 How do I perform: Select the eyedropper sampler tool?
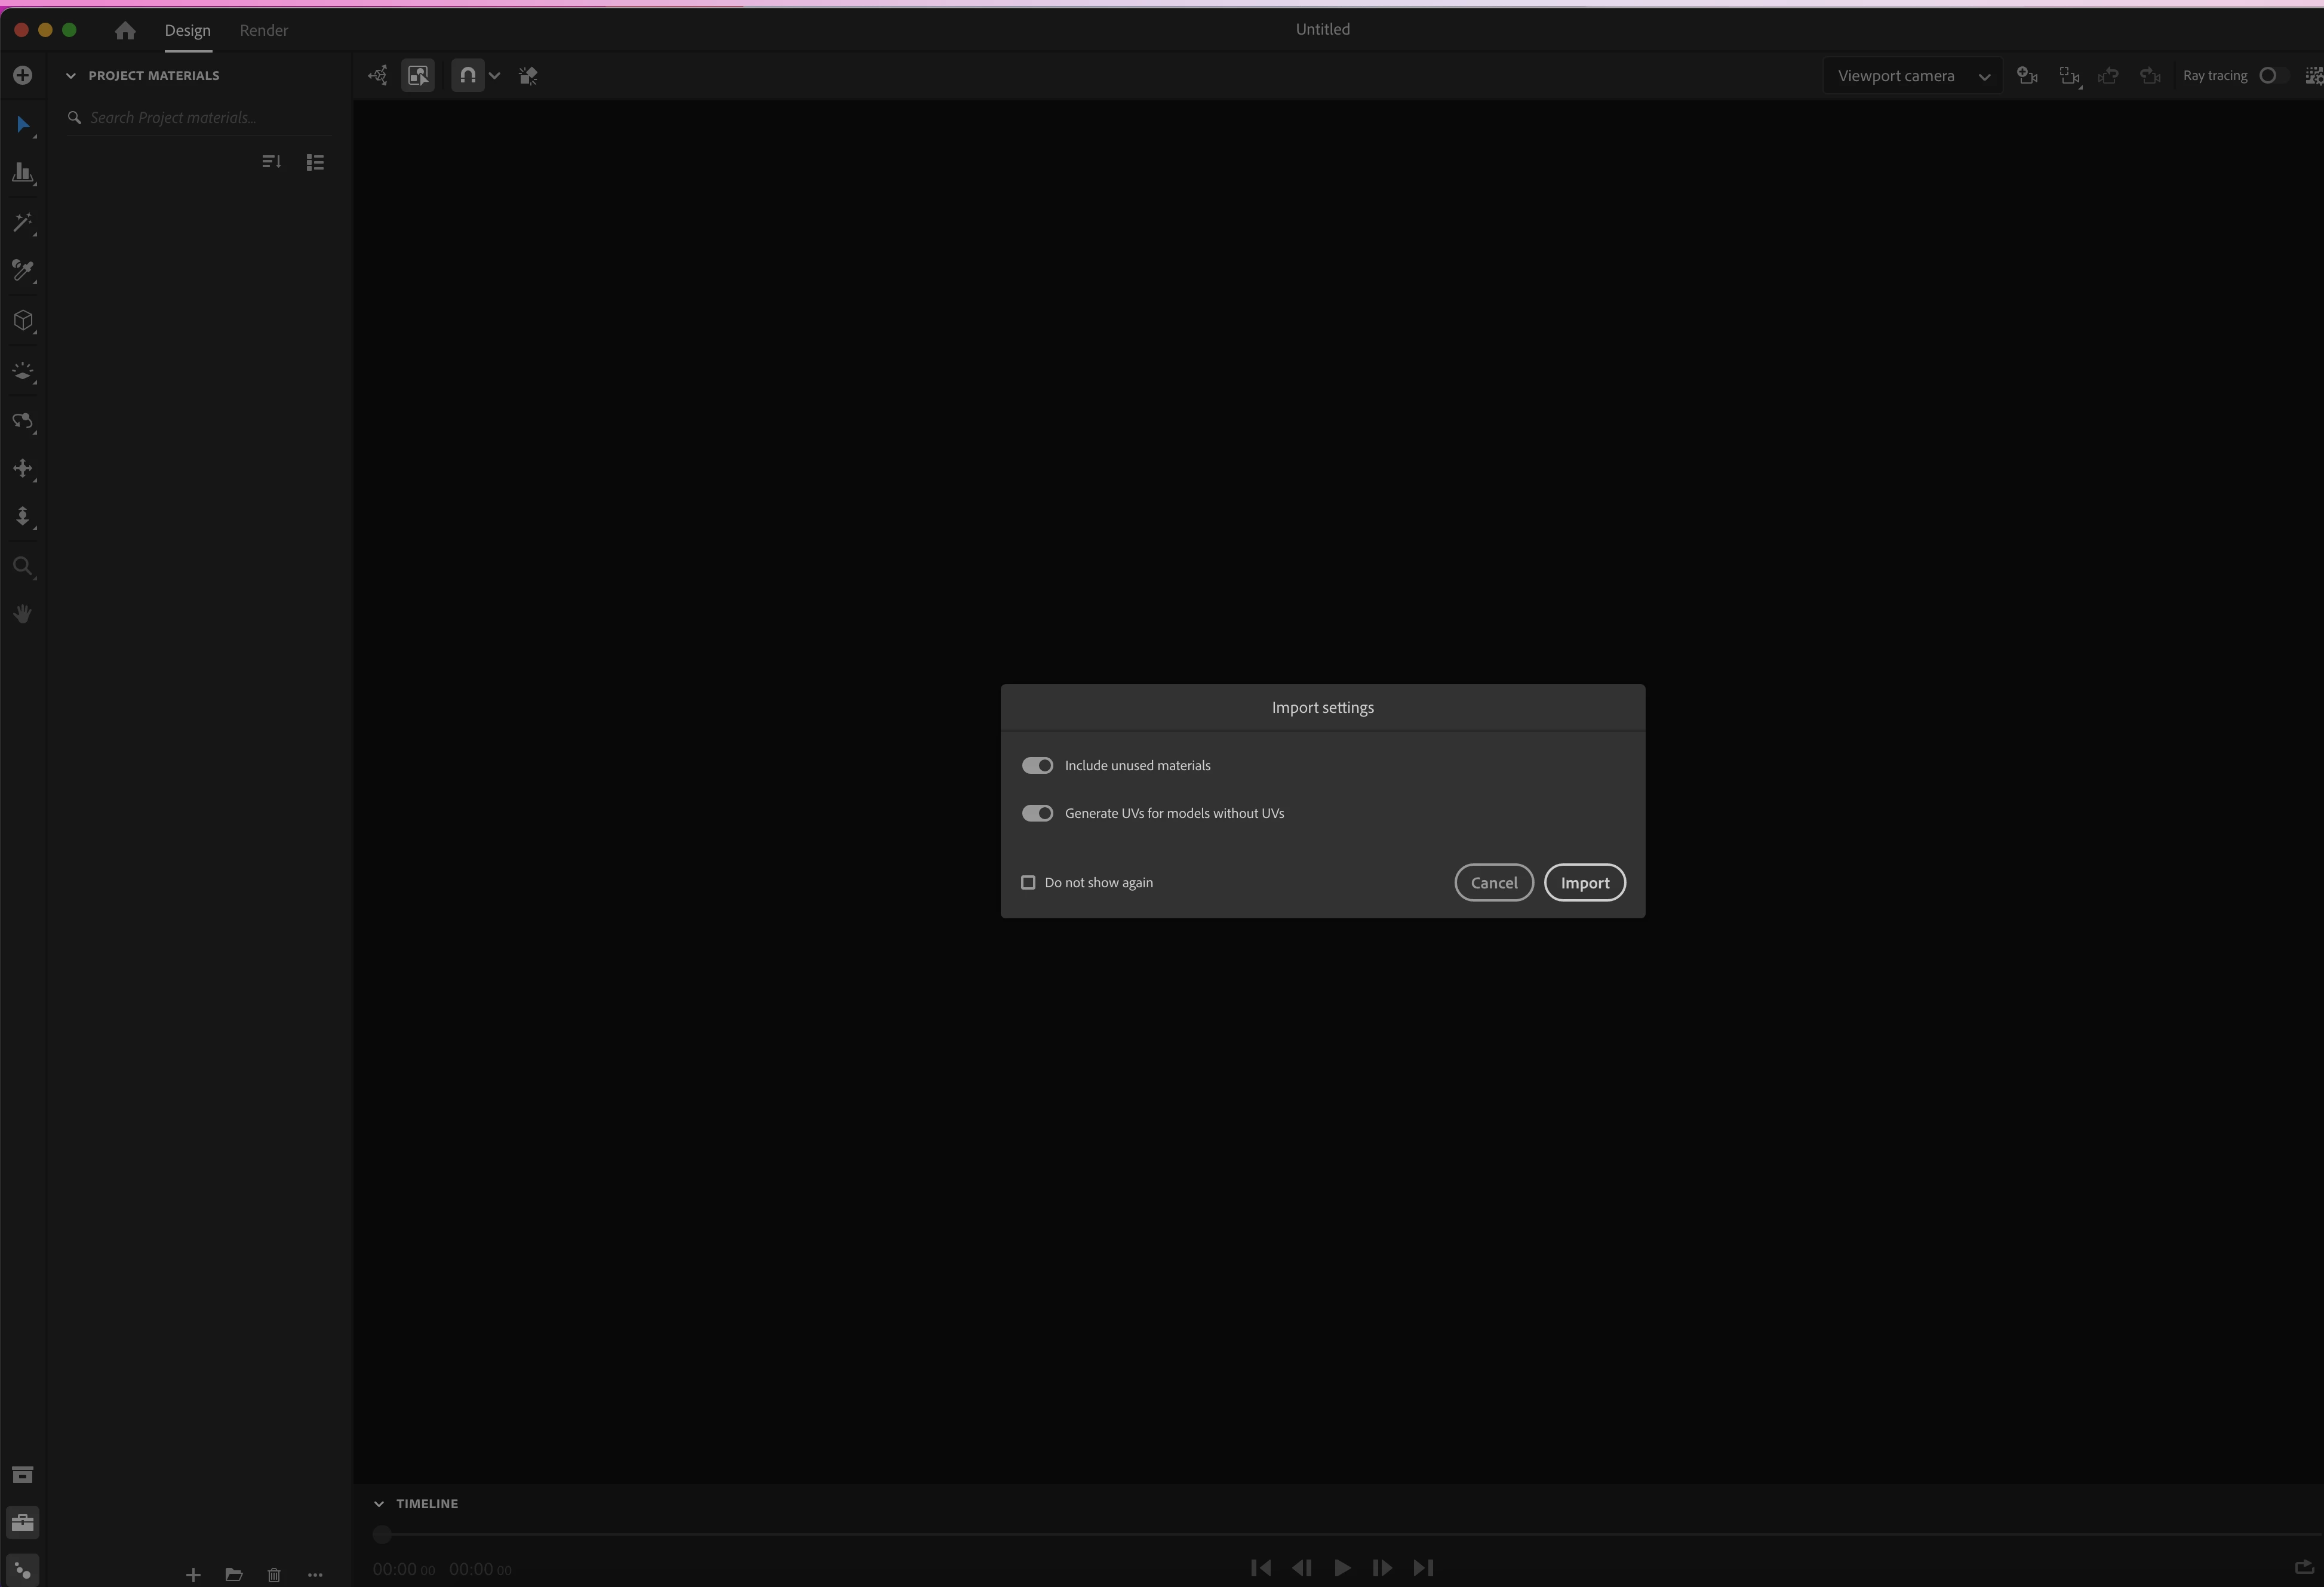tap(22, 270)
